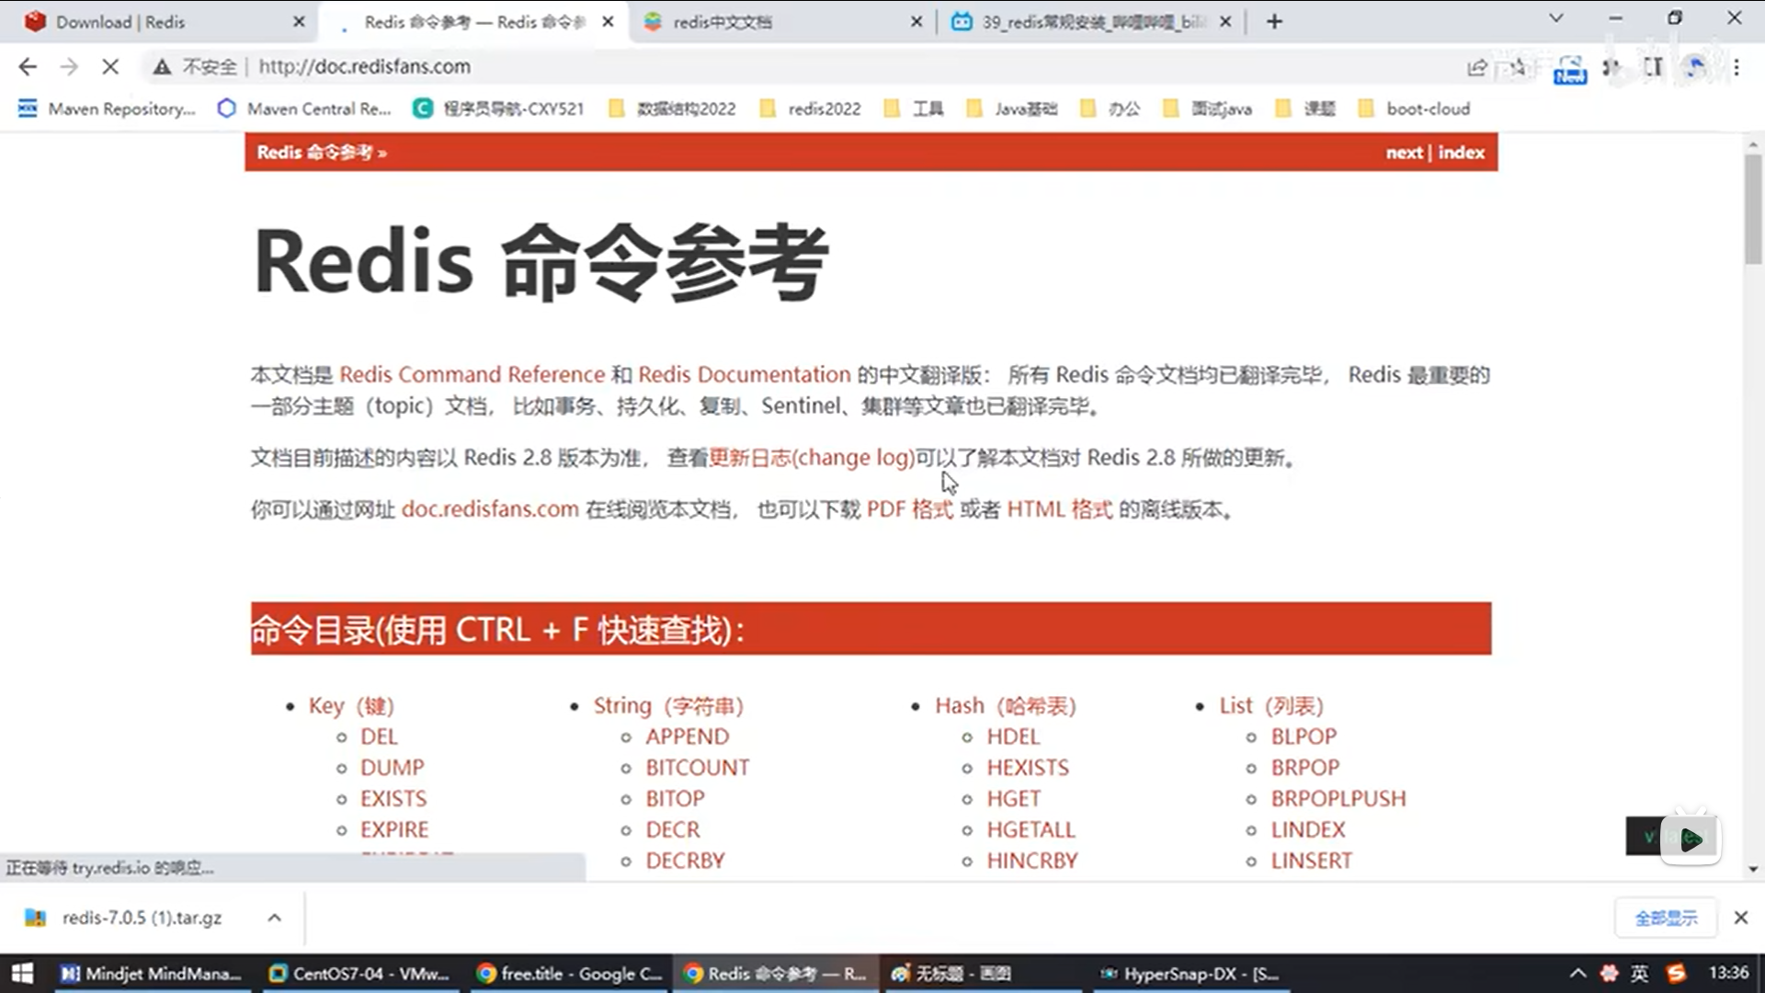Expand redis-7.0.5 download options arrow
1765x993 pixels.
[274, 918]
